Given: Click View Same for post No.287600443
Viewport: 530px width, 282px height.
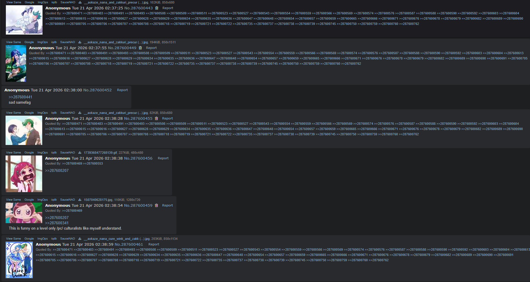Looking at the screenshot, I should pos(14,2).
